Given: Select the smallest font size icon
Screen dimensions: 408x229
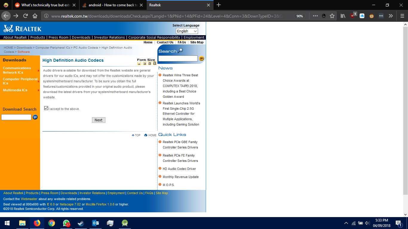Looking at the screenshot, I should pyautogui.click(x=139, y=64).
